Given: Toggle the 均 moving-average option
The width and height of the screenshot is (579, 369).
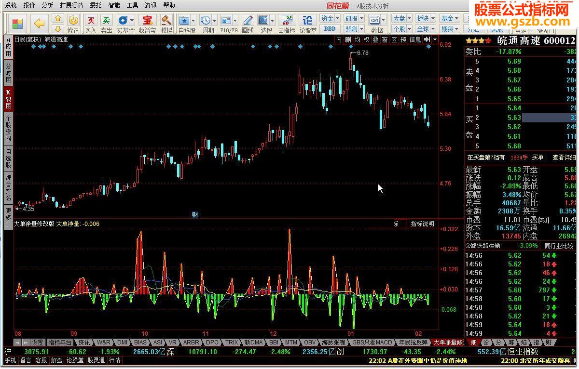Looking at the screenshot, I should point(357,40).
